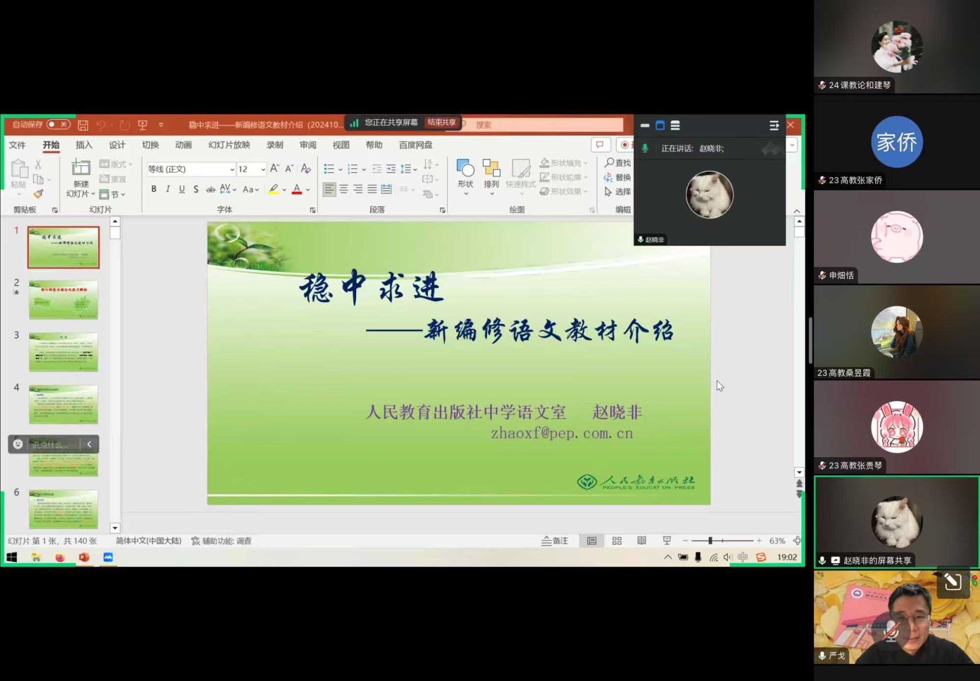Open 形状填充 fill dropdown
Screen dimensions: 980x681
563,163
